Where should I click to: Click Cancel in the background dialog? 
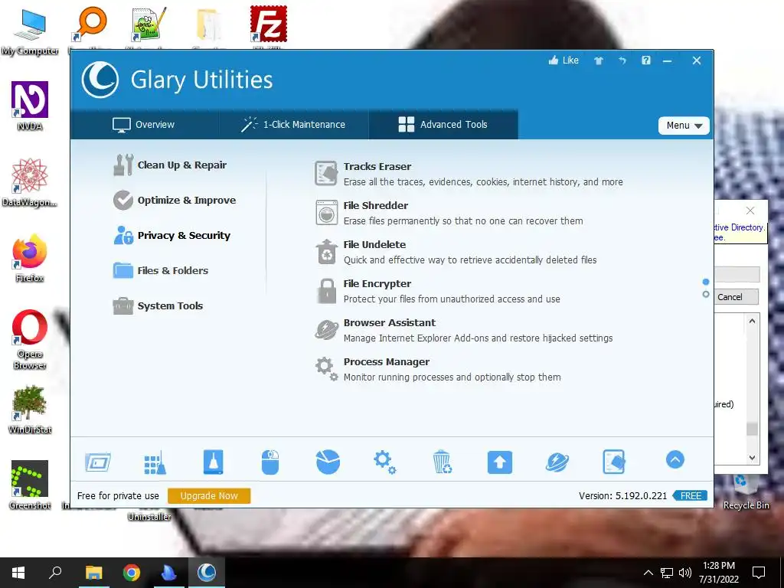pyautogui.click(x=736, y=297)
